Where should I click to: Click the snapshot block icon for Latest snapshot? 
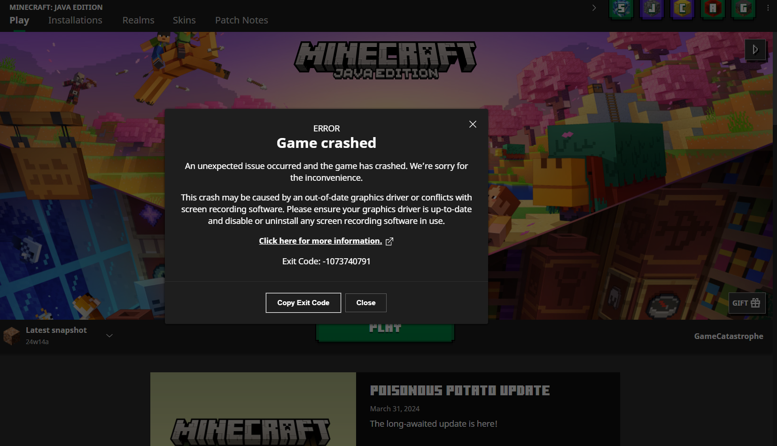click(11, 336)
